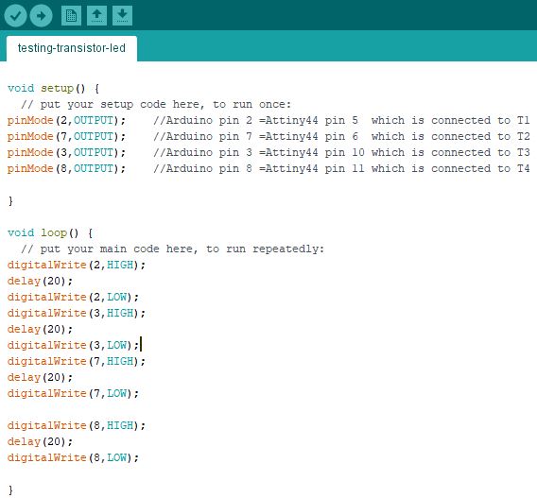
Task: Click the closing brace of loop()
Action: tap(10, 490)
